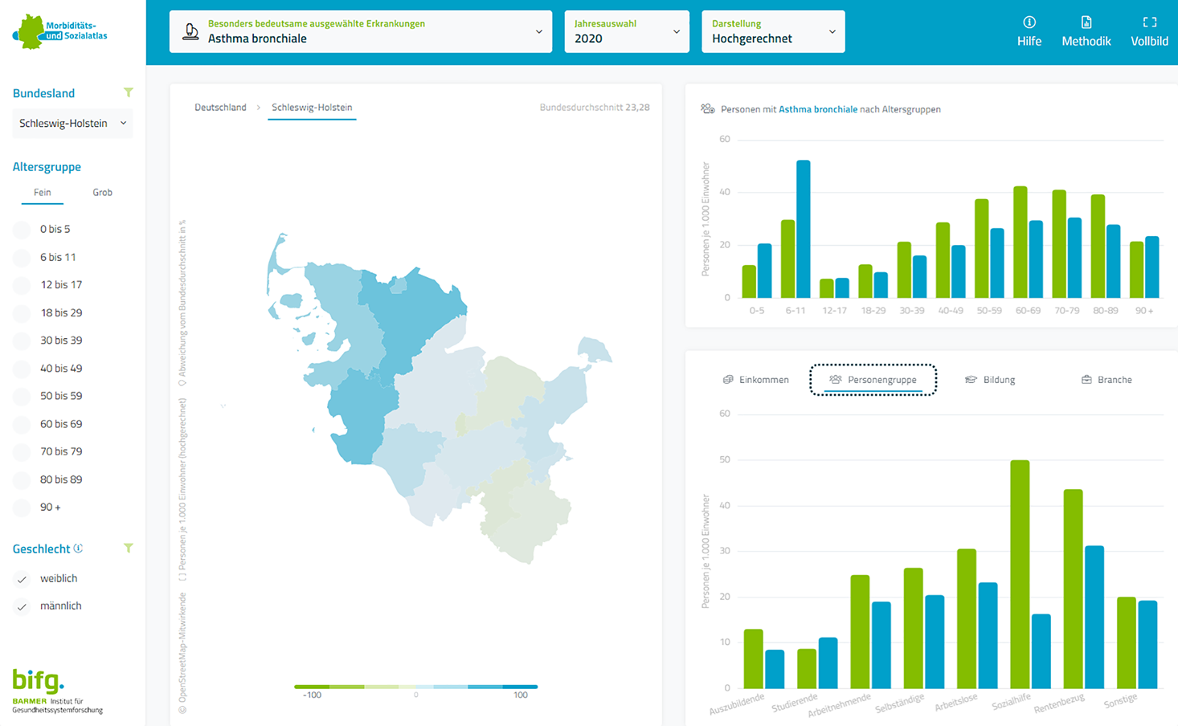The image size is (1178, 726).
Task: Click the info icon beside Geschlecht
Action: tap(78, 549)
